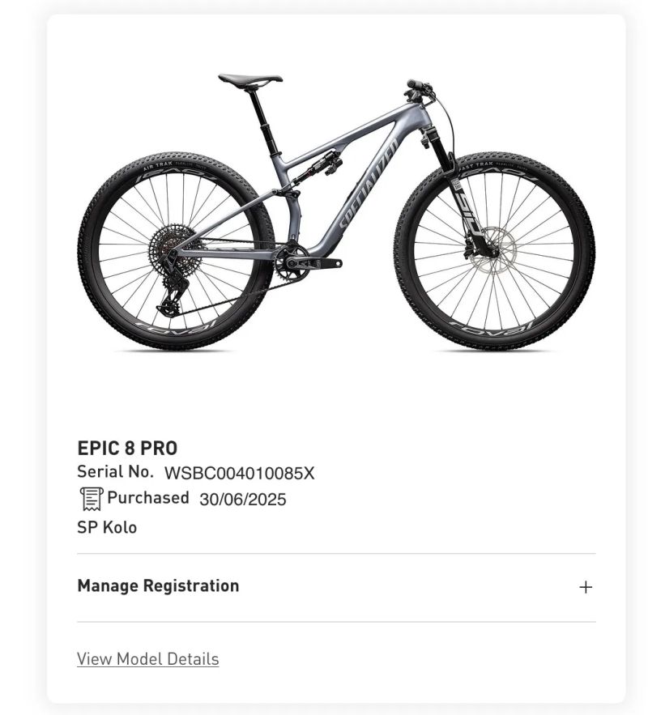Image resolution: width=648 pixels, height=715 pixels.
Task: Click the bike saddle in the product photo
Action: coord(247,80)
